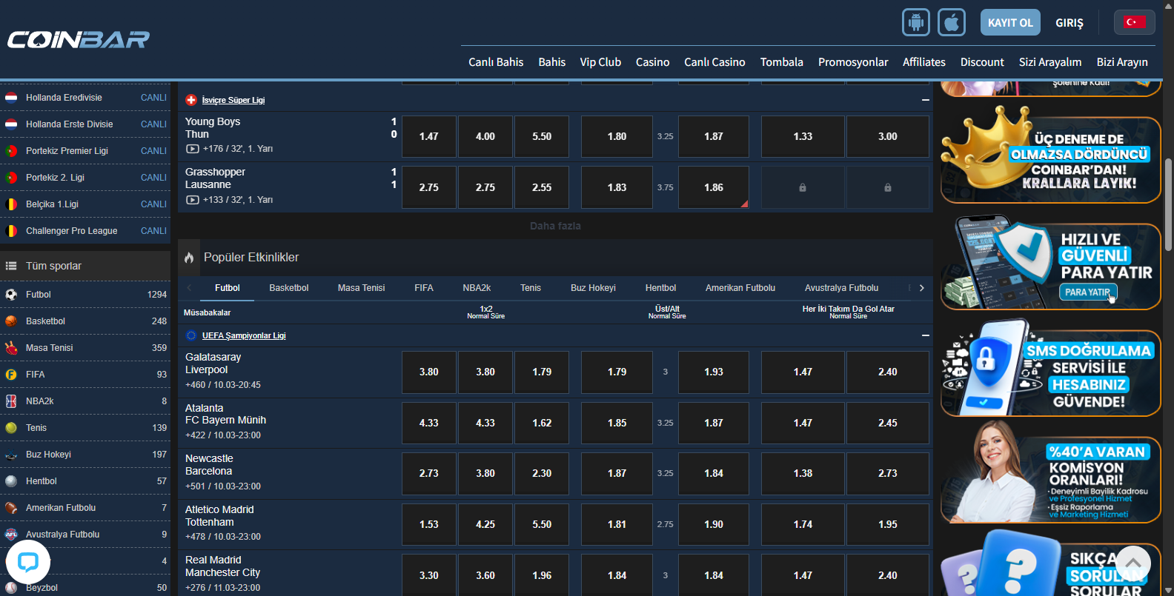This screenshot has height=596, width=1174.
Task: Click the page vertical scrollbar
Action: [1168, 205]
